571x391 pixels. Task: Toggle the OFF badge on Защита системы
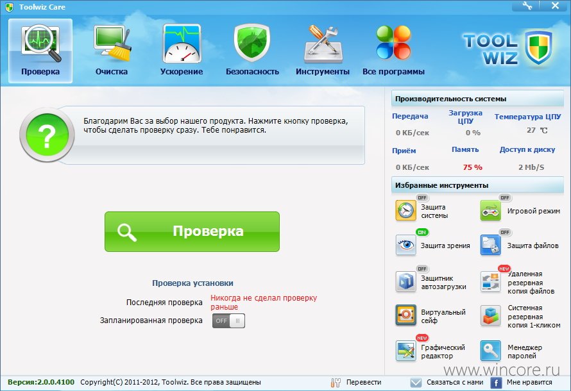(422, 197)
